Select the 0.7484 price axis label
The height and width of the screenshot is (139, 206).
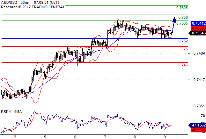(199, 53)
